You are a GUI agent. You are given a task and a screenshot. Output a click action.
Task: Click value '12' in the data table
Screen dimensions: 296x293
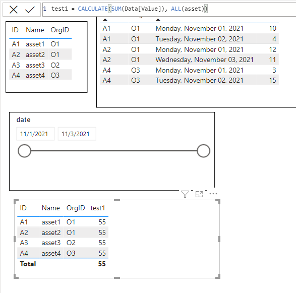tap(273, 49)
